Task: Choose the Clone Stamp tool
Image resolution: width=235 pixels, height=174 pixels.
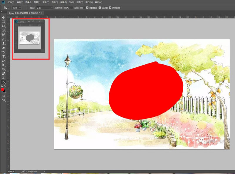Action: 3,43
